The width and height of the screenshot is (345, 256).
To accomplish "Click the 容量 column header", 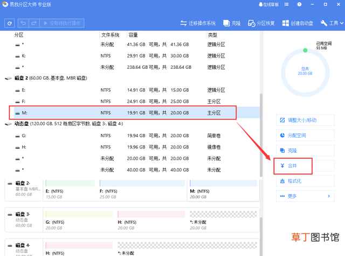I will pos(133,35).
